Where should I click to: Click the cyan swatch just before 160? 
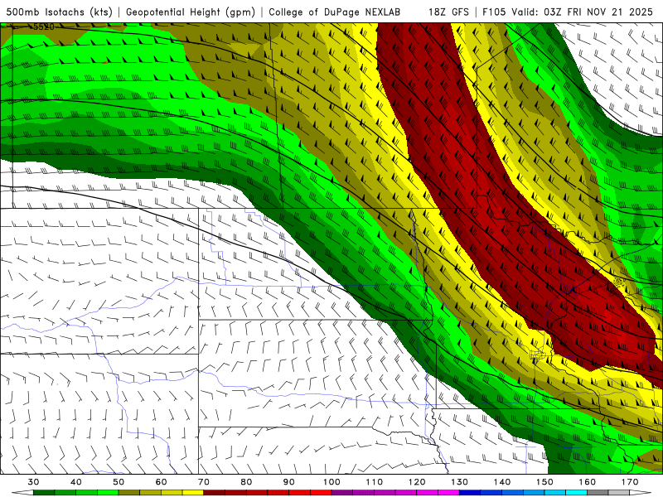[576, 492]
